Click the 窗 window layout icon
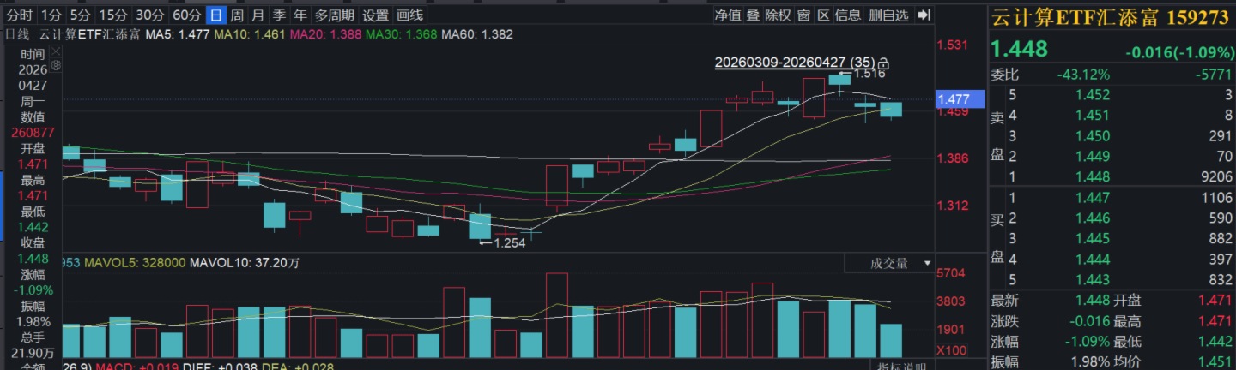Viewport: 1236px width, 370px height. point(803,15)
